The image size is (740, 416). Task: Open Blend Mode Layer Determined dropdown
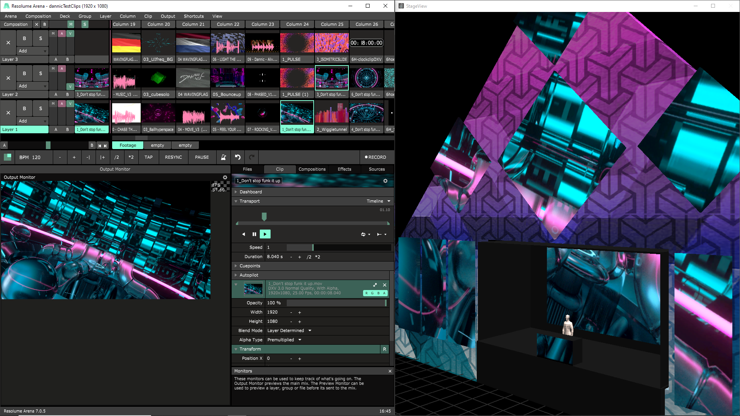click(289, 330)
